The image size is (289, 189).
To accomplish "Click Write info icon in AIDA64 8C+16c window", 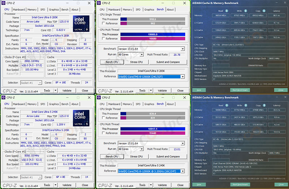I will tap(246, 11).
